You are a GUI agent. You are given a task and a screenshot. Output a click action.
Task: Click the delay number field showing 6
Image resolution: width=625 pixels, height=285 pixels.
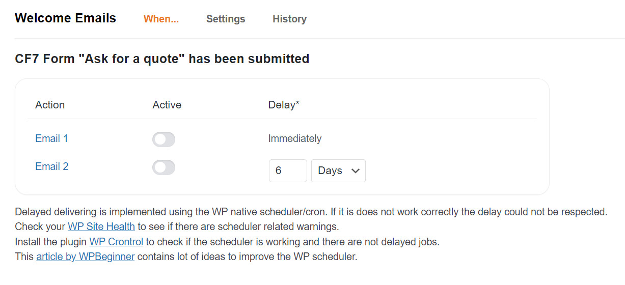coord(288,170)
